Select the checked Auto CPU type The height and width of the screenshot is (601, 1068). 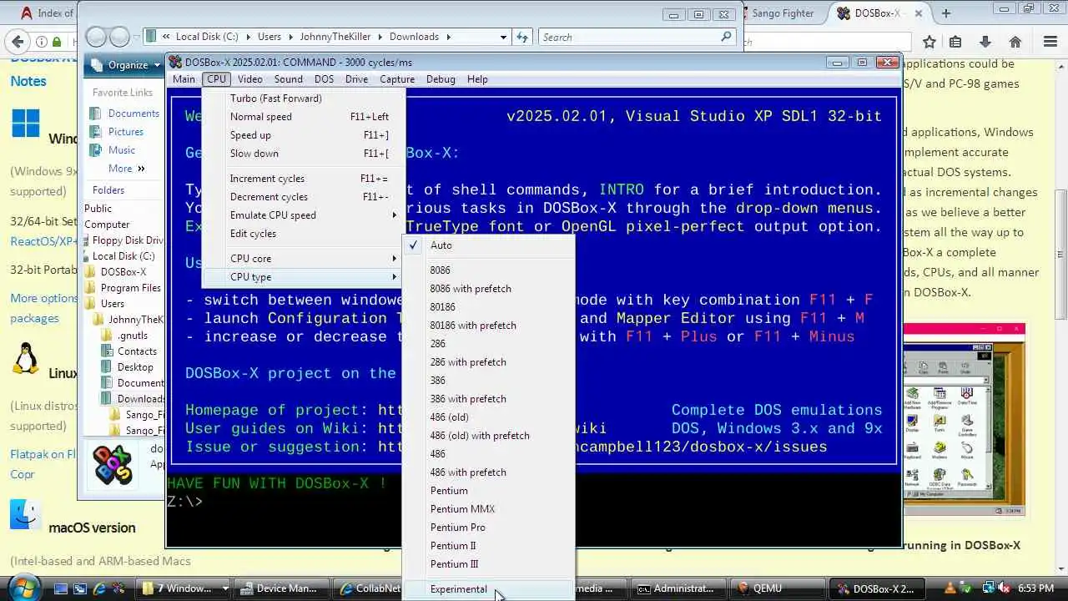click(x=489, y=245)
